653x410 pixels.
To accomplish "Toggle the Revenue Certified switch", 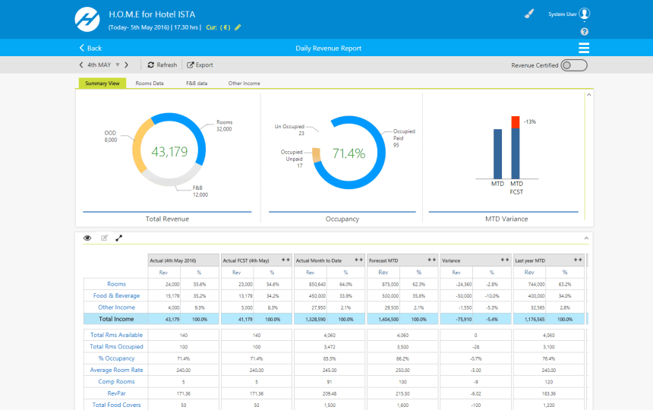I will click(x=574, y=65).
